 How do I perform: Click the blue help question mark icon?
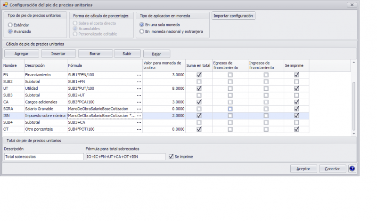click(x=352, y=169)
